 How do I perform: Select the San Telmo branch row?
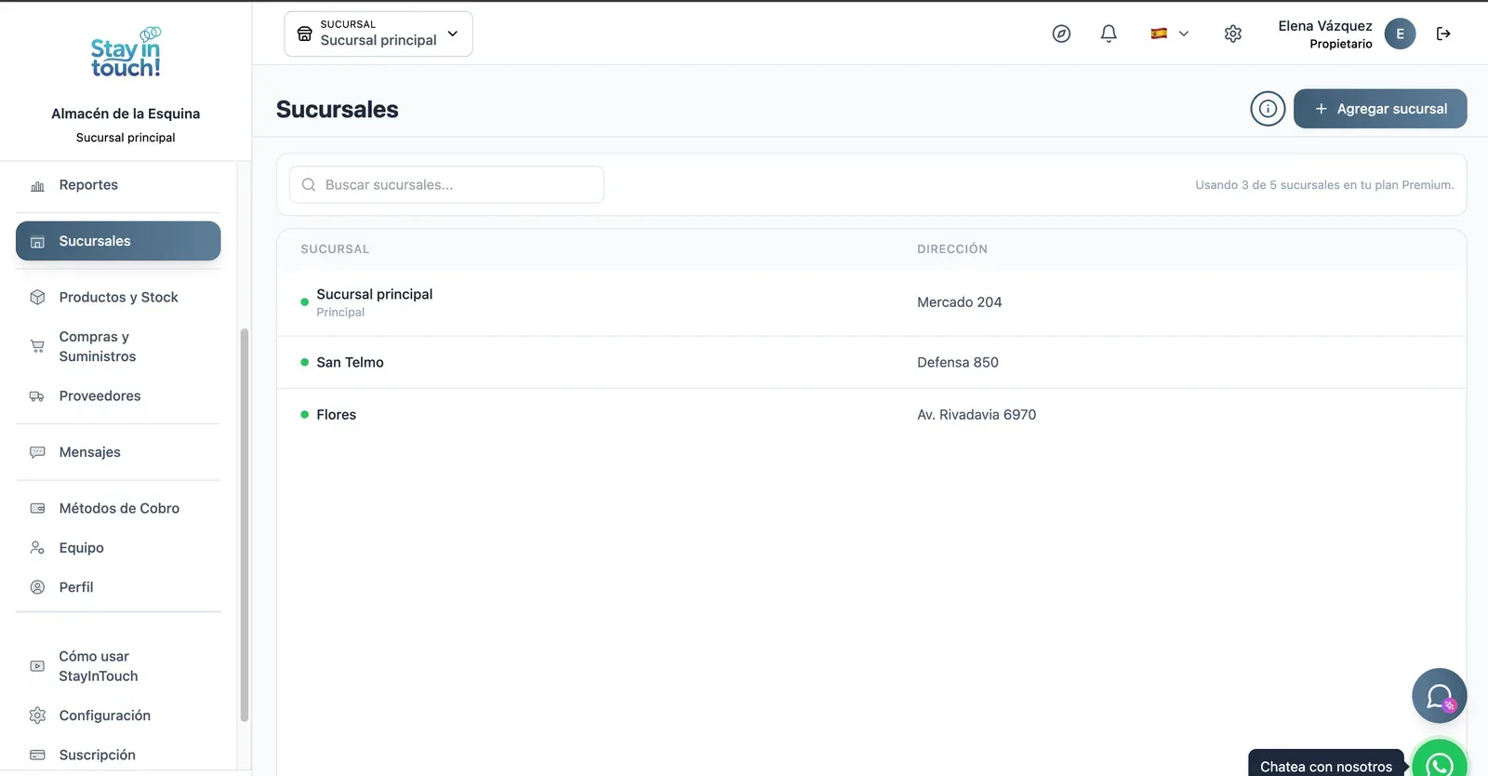click(871, 362)
